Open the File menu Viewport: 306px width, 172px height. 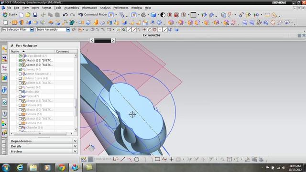(x=9, y=8)
